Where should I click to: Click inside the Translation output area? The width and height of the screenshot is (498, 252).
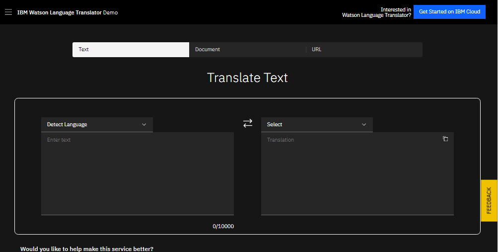(x=357, y=173)
